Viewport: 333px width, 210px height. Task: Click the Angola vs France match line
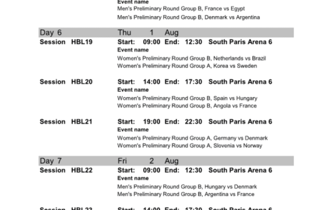(187, 106)
